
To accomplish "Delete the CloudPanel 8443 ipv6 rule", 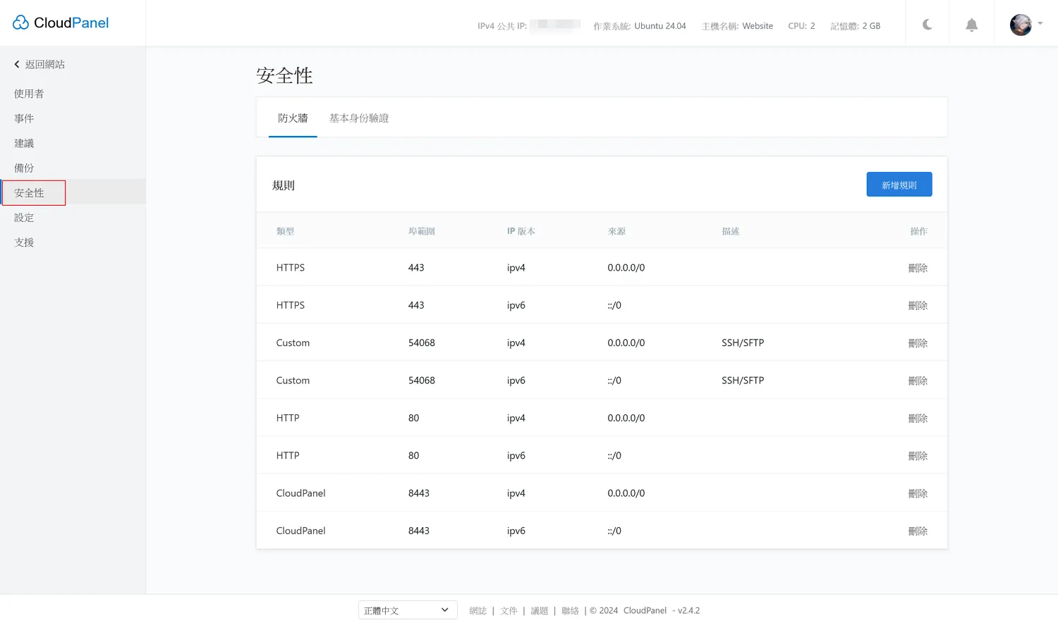I will [917, 531].
